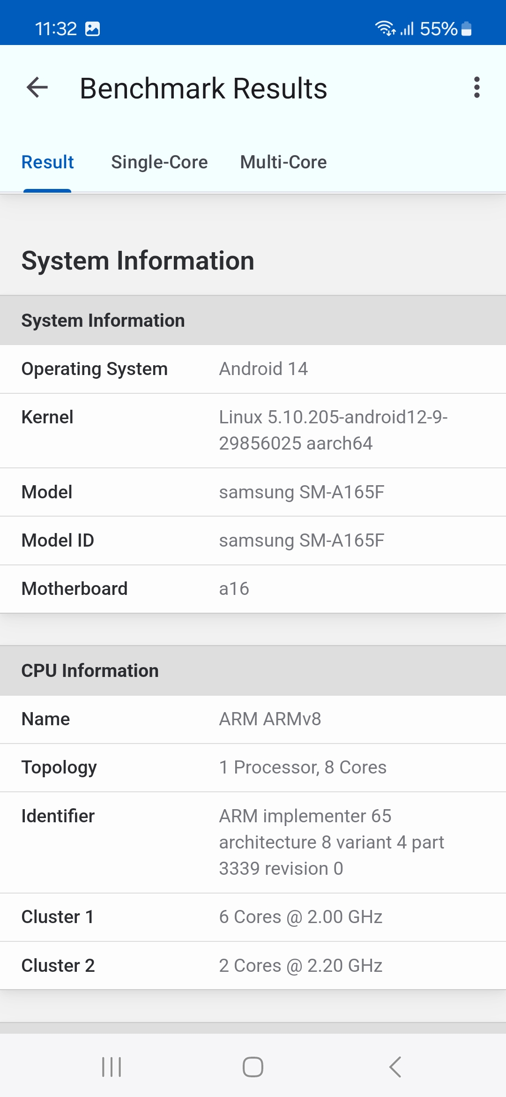The height and width of the screenshot is (1097, 506).
Task: Switch to the Multi-Core tab
Action: coord(283,162)
